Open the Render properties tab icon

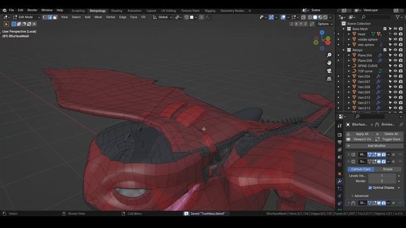click(340, 135)
